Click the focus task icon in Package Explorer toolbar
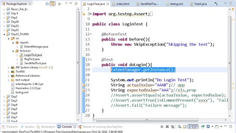Screen dimensions: 236x133 click(60, 4)
